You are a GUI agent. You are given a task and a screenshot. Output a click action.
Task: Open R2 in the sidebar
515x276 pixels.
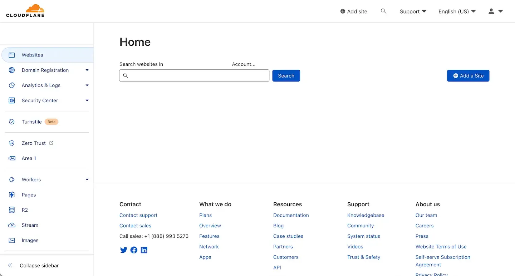click(25, 210)
